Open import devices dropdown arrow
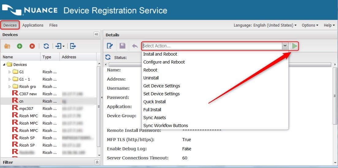This screenshot has width=338, height=168. click(64, 46)
